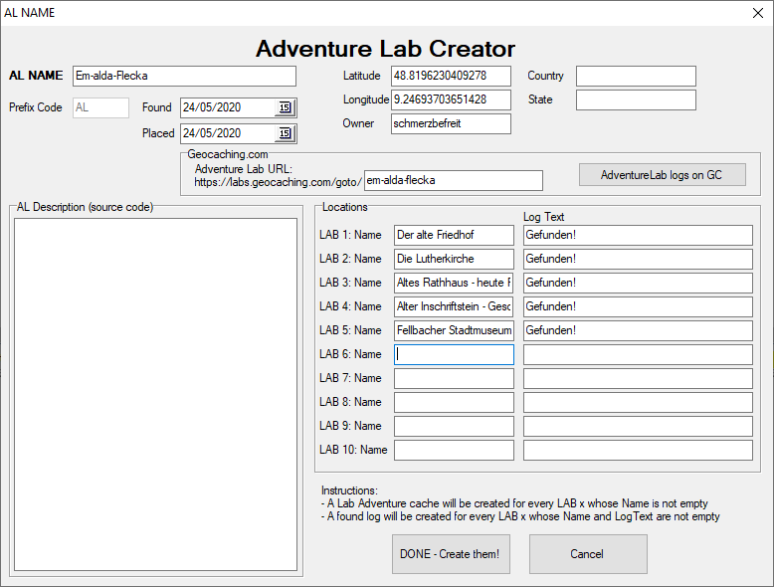The height and width of the screenshot is (587, 774).
Task: Edit LAB 2 name Die Lutherkirche
Action: click(x=454, y=259)
